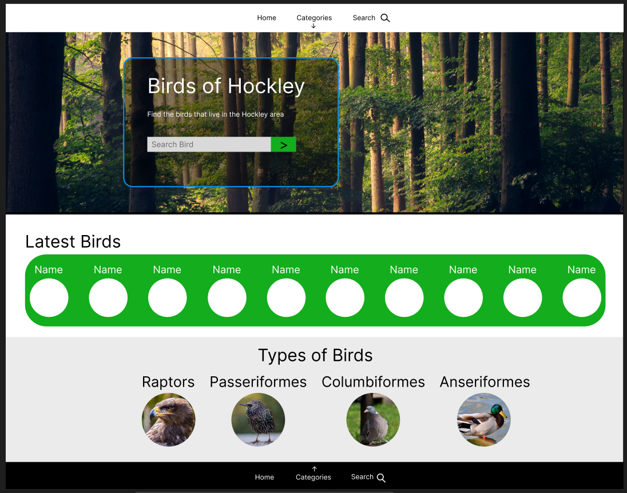Click the magnifier icon in the footer

(381, 478)
